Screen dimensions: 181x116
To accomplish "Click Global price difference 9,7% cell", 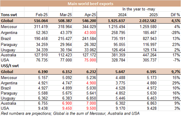I will pyautogui.click(x=176, y=72).
